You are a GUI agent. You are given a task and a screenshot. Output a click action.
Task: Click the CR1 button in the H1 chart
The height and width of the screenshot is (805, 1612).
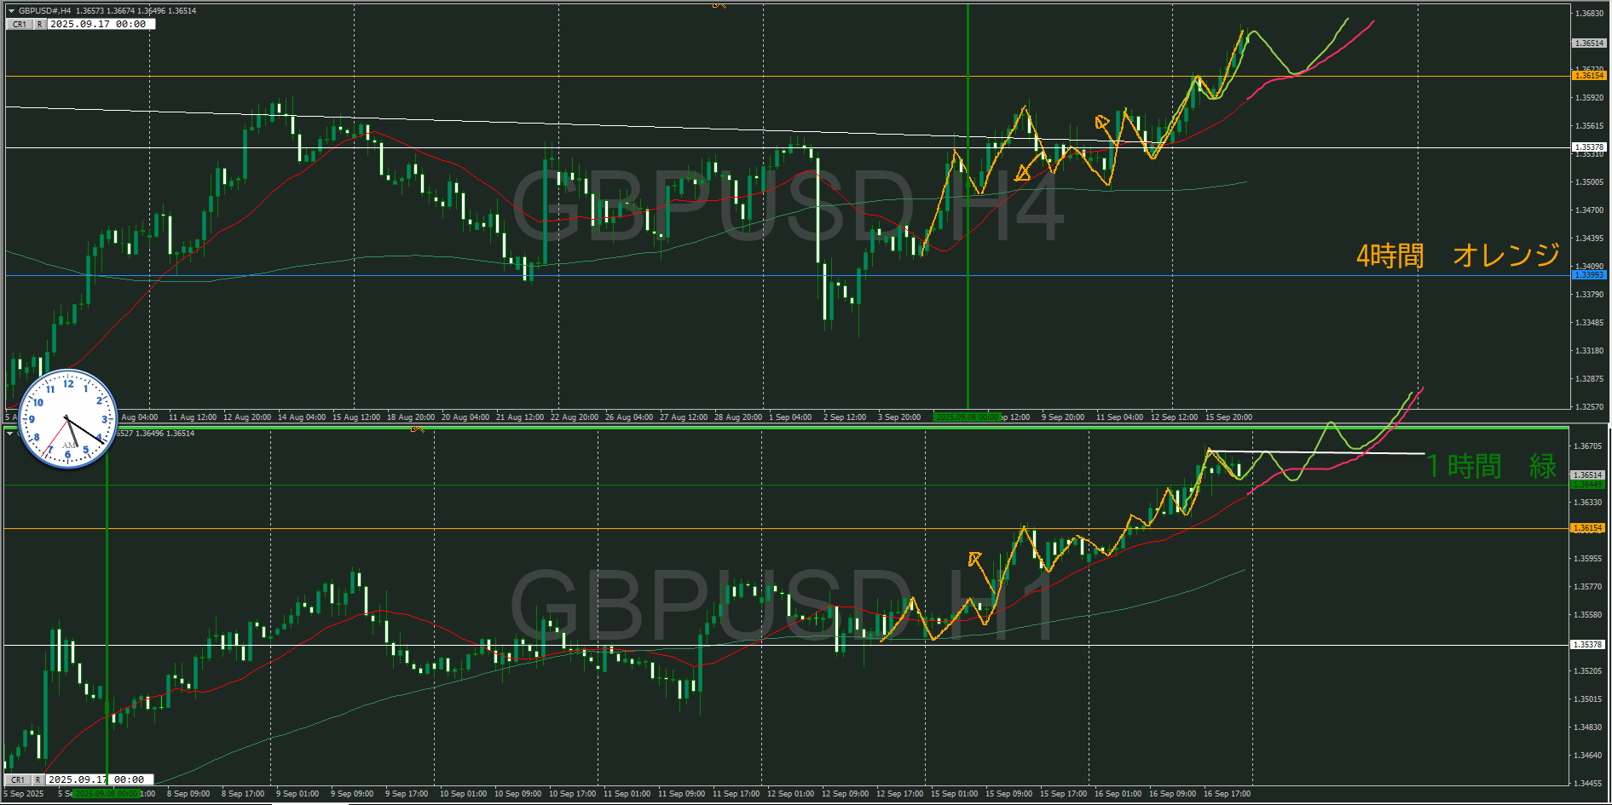18,779
